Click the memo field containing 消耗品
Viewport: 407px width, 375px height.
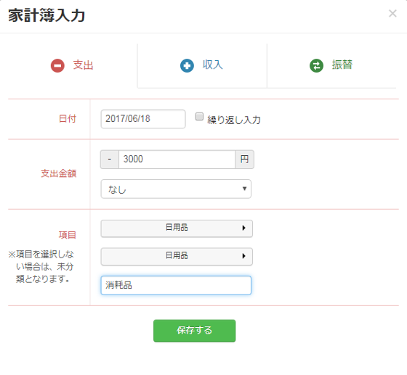click(176, 285)
